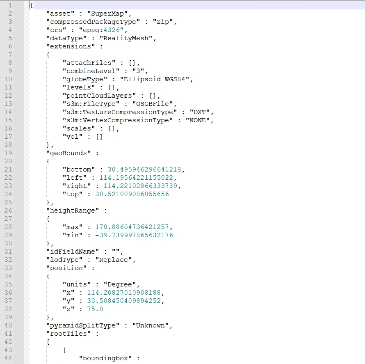Click the empty array after "vol"
Image resolution: width=365 pixels, height=364 pixels.
(x=99, y=137)
